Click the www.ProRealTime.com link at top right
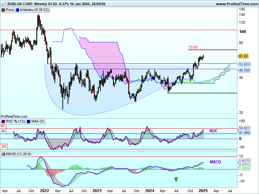The height and width of the screenshot is (194, 259). click(x=236, y=4)
